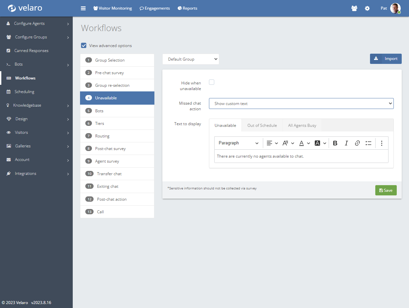Open the font background color picker
Screen dimensions: 409x308
click(x=320, y=143)
